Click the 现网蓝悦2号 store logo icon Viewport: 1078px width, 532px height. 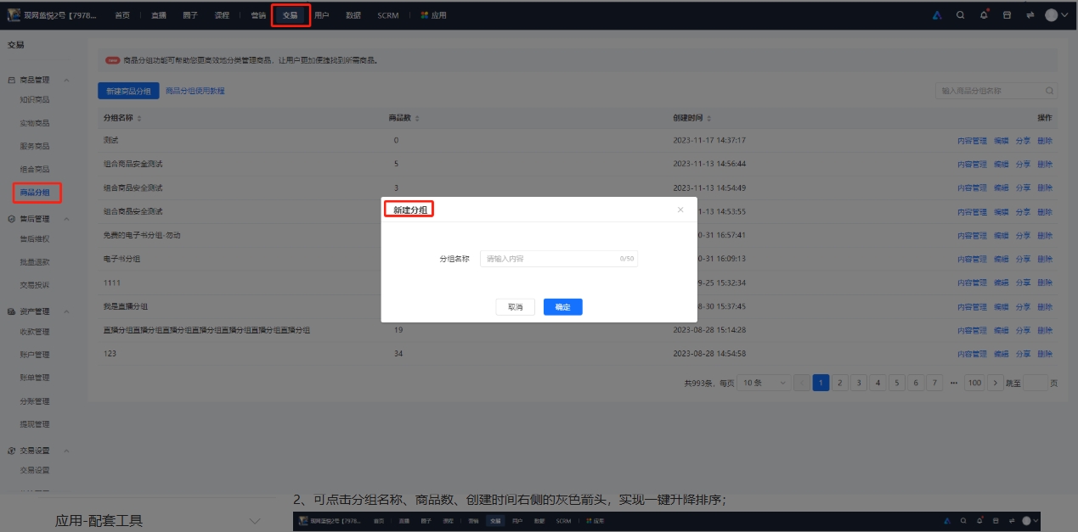click(12, 13)
